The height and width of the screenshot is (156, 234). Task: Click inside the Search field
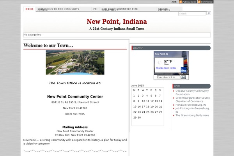[192, 14]
